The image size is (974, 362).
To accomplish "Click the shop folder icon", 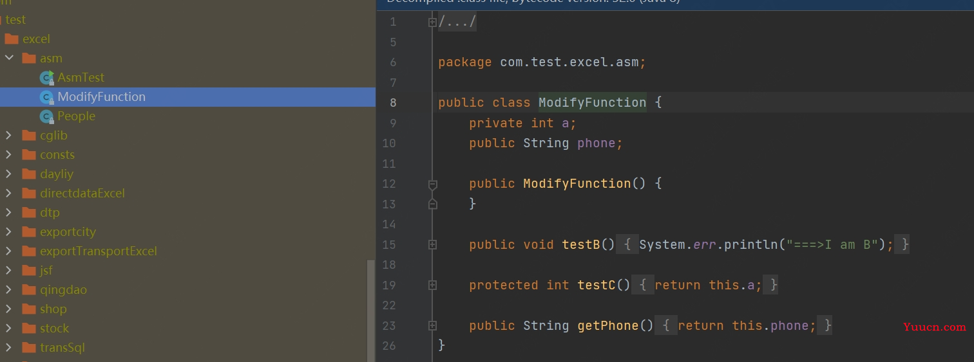I will click(x=29, y=309).
